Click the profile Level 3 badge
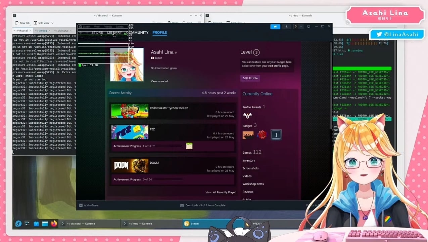The width and height of the screenshot is (428, 242). tap(256, 52)
